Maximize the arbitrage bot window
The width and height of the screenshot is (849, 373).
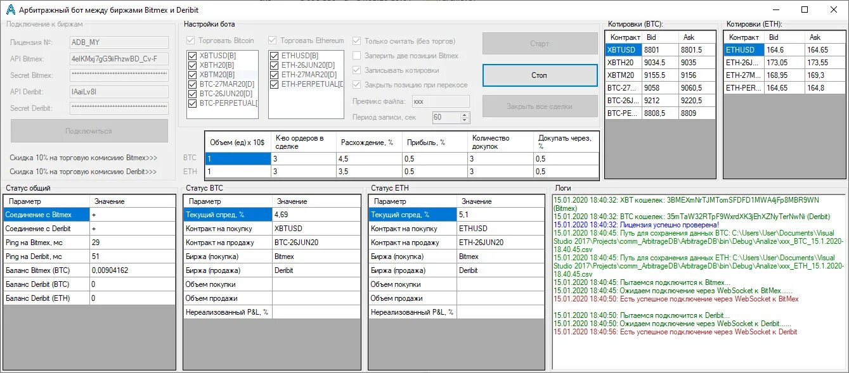[x=805, y=9]
